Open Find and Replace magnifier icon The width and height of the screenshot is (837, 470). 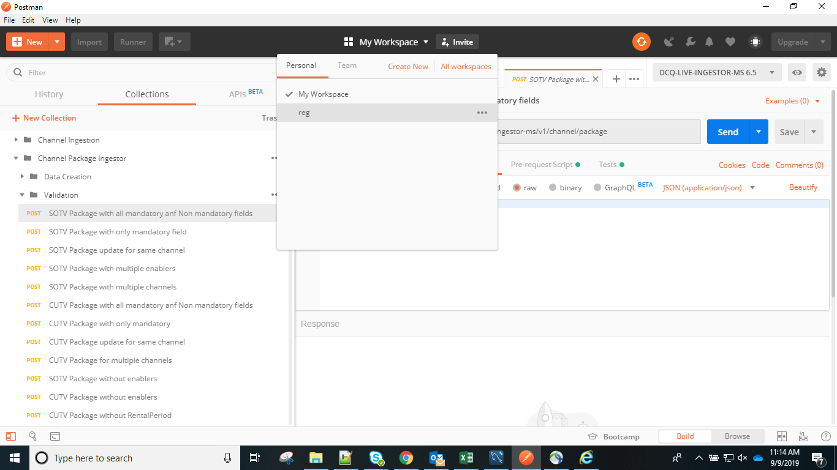pyautogui.click(x=32, y=436)
